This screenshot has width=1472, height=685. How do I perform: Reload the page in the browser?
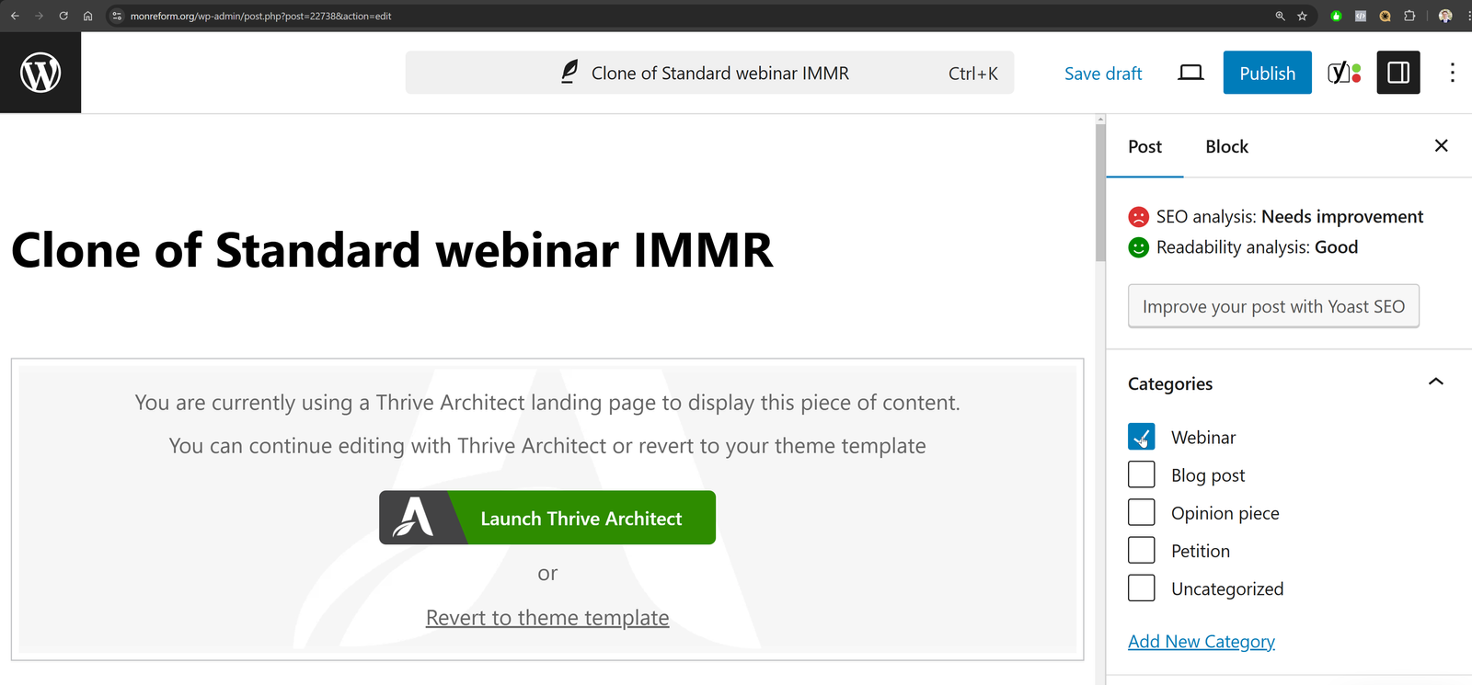click(63, 16)
